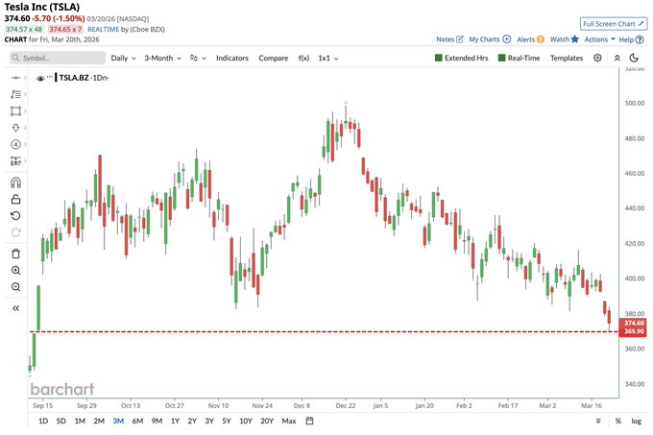The height and width of the screenshot is (435, 653).
Task: Toggle TSLA.BZ series visibility eye
Action: 40,78
